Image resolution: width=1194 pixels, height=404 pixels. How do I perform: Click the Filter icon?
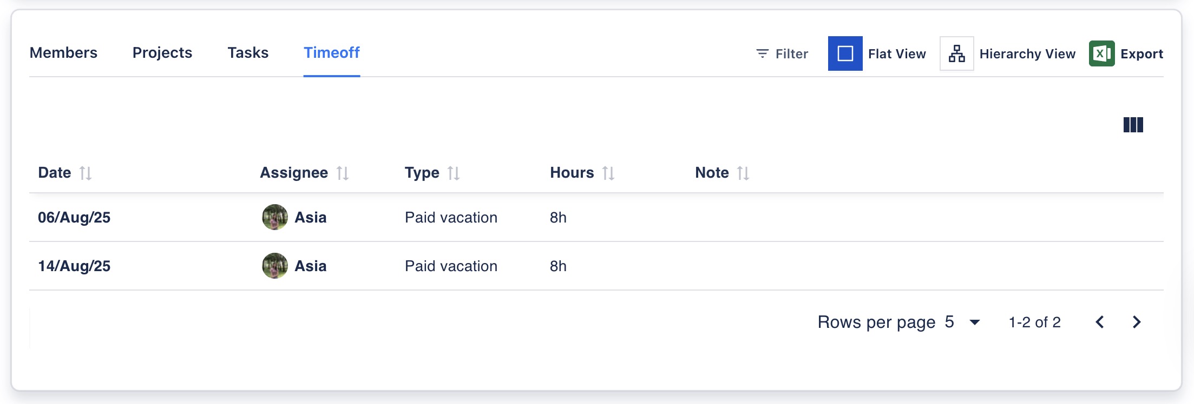pyautogui.click(x=762, y=53)
